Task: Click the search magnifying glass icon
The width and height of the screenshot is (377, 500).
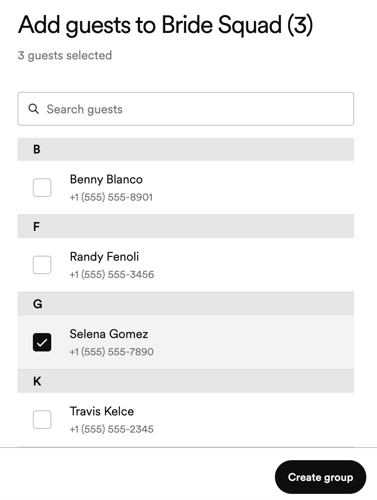Action: (34, 109)
